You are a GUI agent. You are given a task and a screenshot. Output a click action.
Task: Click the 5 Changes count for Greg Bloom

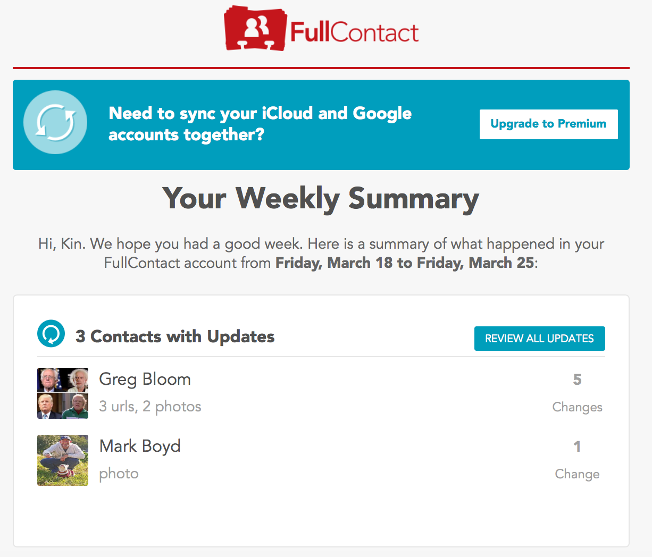(577, 393)
